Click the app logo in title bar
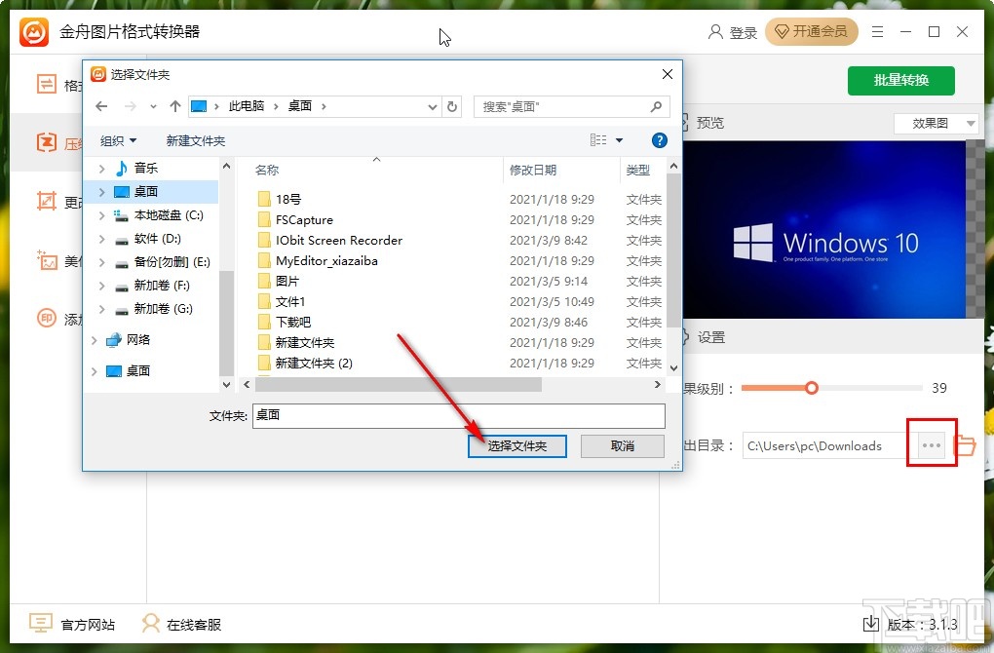994x653 pixels. [34, 30]
